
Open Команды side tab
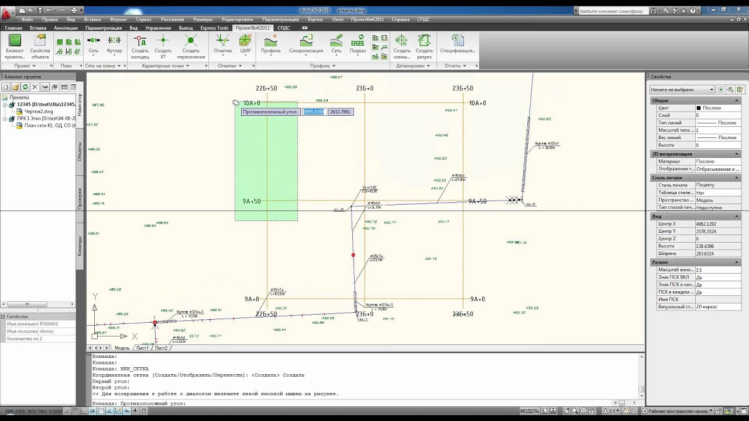tap(80, 246)
